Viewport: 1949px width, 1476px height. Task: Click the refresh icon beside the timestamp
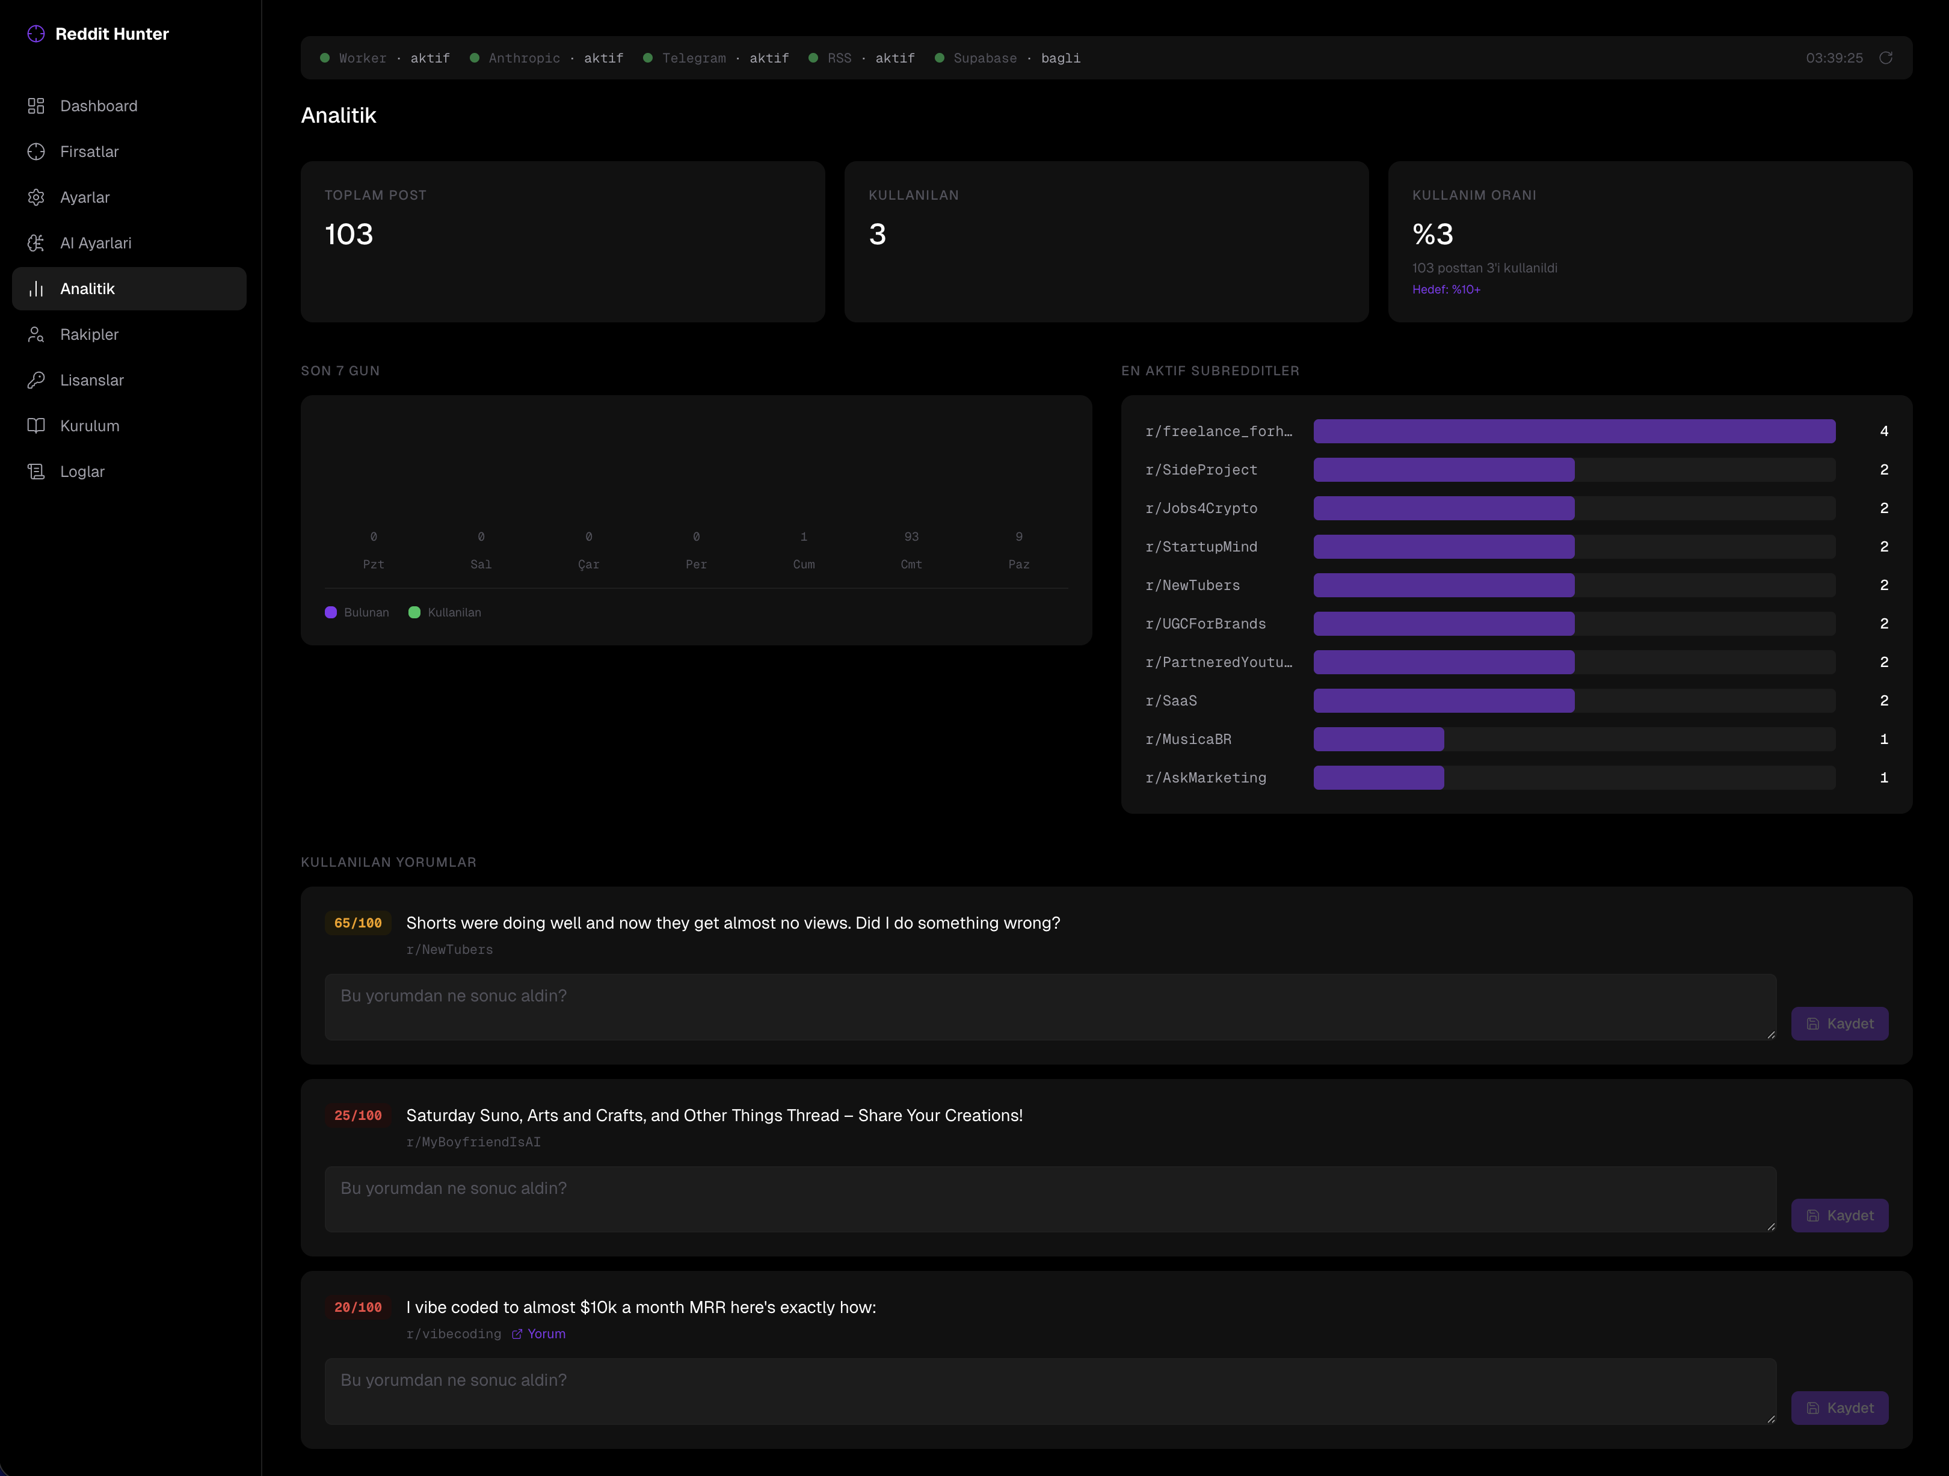click(x=1885, y=58)
